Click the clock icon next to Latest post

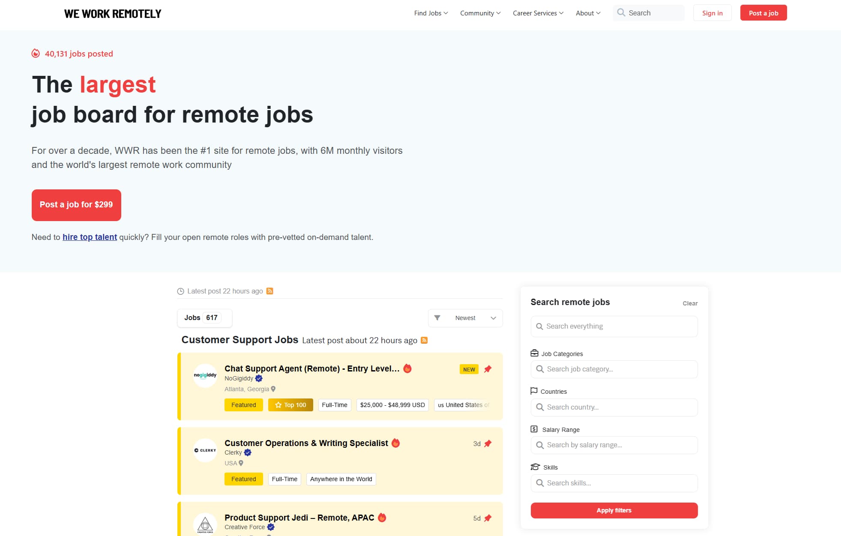coord(180,291)
